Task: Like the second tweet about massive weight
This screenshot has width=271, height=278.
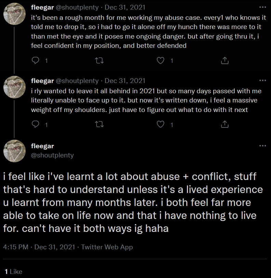Action: [161, 124]
